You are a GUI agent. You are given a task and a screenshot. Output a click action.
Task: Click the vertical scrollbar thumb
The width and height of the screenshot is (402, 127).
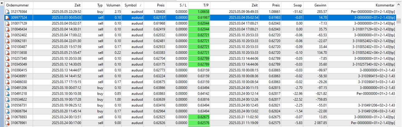tap(399, 21)
